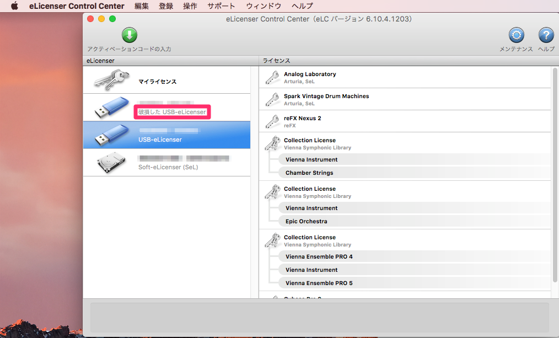
Task: Select Vienna Instrument below Vienna Ensemble PRO 4
Action: (x=414, y=270)
